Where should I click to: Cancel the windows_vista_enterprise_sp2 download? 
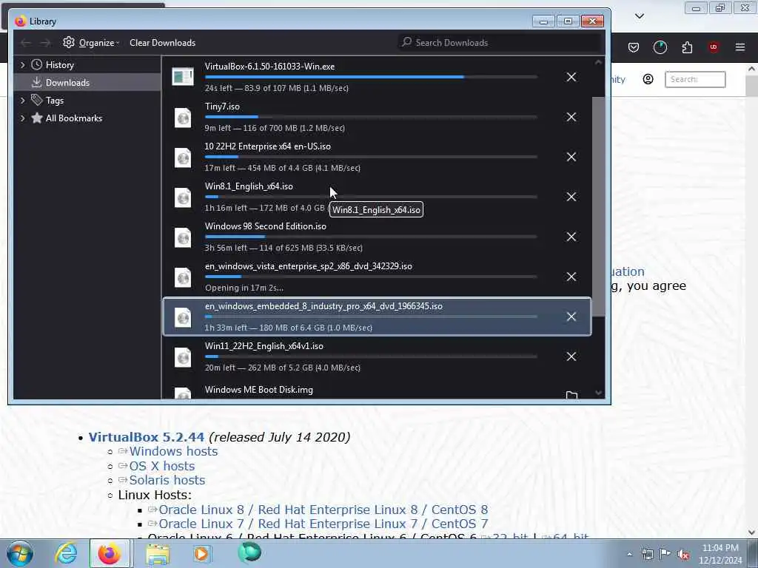click(x=571, y=277)
